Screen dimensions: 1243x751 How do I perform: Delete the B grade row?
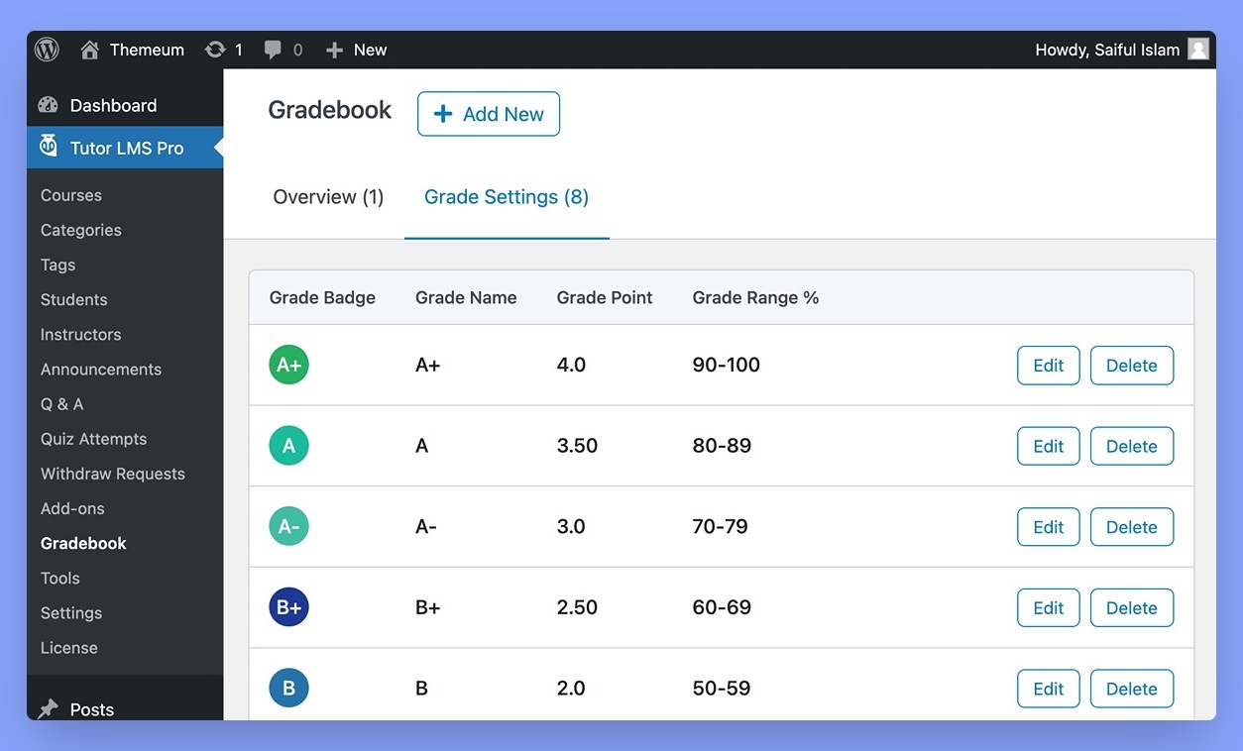[x=1132, y=689]
